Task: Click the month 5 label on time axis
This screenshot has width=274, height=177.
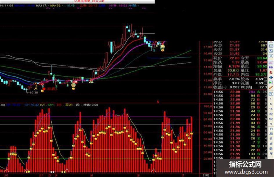Action: 92,175
